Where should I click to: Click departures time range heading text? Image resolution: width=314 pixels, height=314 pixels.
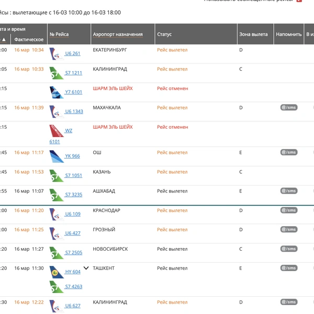(x=60, y=13)
